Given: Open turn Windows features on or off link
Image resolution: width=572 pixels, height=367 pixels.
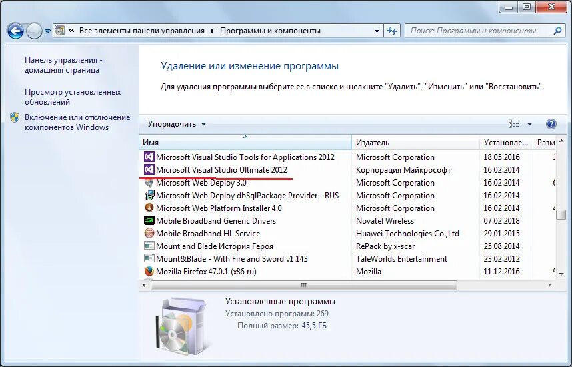Looking at the screenshot, I should coord(77,122).
